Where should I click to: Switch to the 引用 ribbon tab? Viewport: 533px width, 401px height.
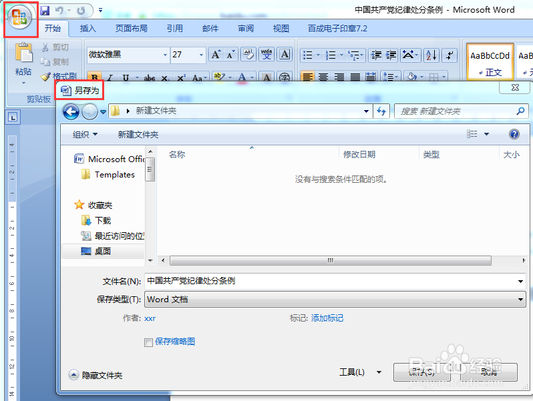(x=175, y=29)
